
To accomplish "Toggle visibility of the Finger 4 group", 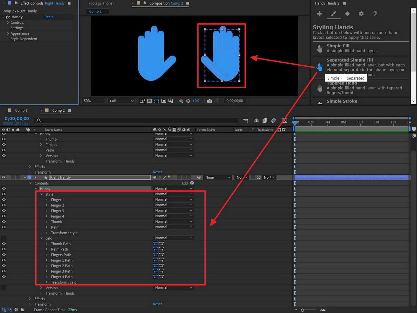I will point(4,216).
